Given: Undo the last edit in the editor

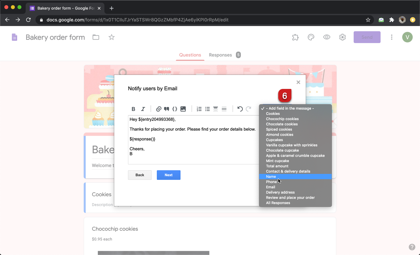Looking at the screenshot, I should click(240, 109).
